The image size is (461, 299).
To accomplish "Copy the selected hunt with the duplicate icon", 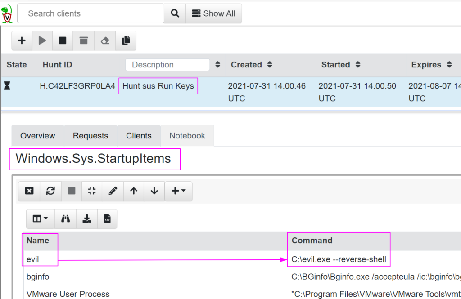I will point(126,40).
